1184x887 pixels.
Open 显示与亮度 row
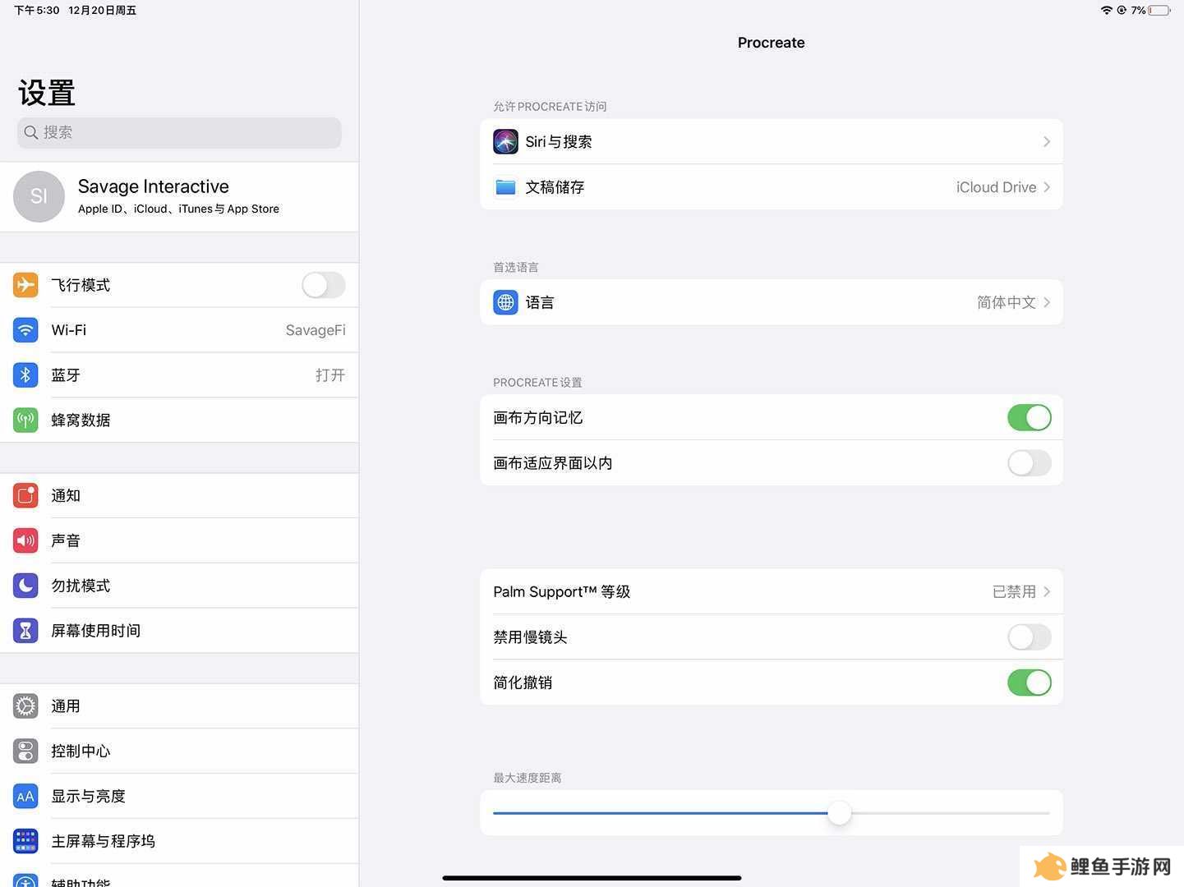(x=179, y=797)
